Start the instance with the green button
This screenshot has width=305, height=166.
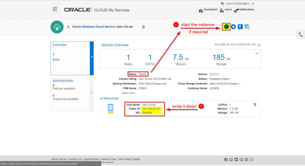pos(226,27)
